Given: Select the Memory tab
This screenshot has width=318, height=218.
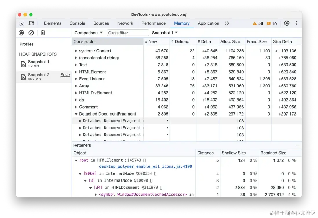Looking at the screenshot, I should 182,23.
